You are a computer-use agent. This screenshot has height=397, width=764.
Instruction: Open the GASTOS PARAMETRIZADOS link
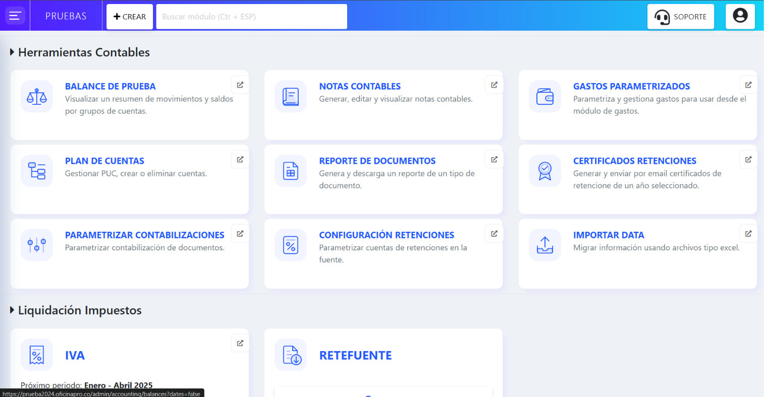(632, 86)
